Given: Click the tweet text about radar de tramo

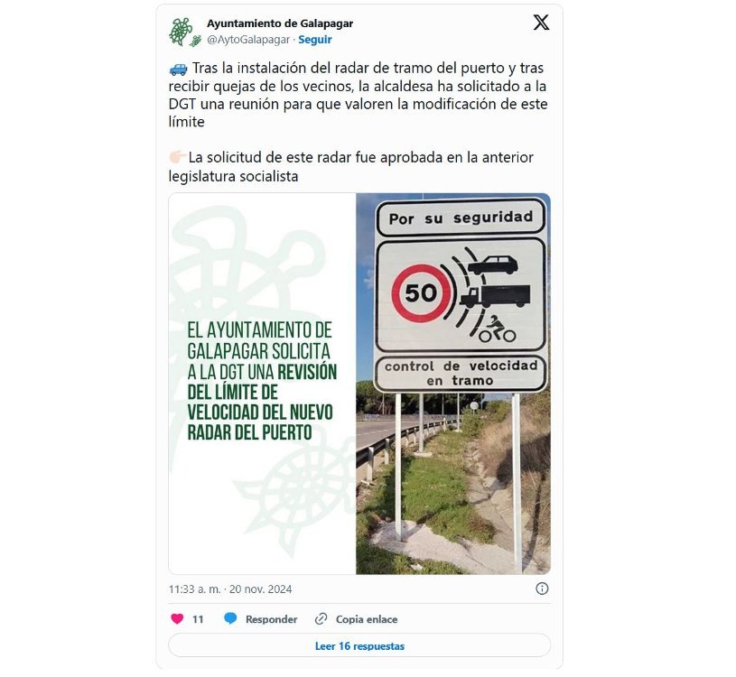Looking at the screenshot, I should pyautogui.click(x=358, y=95).
